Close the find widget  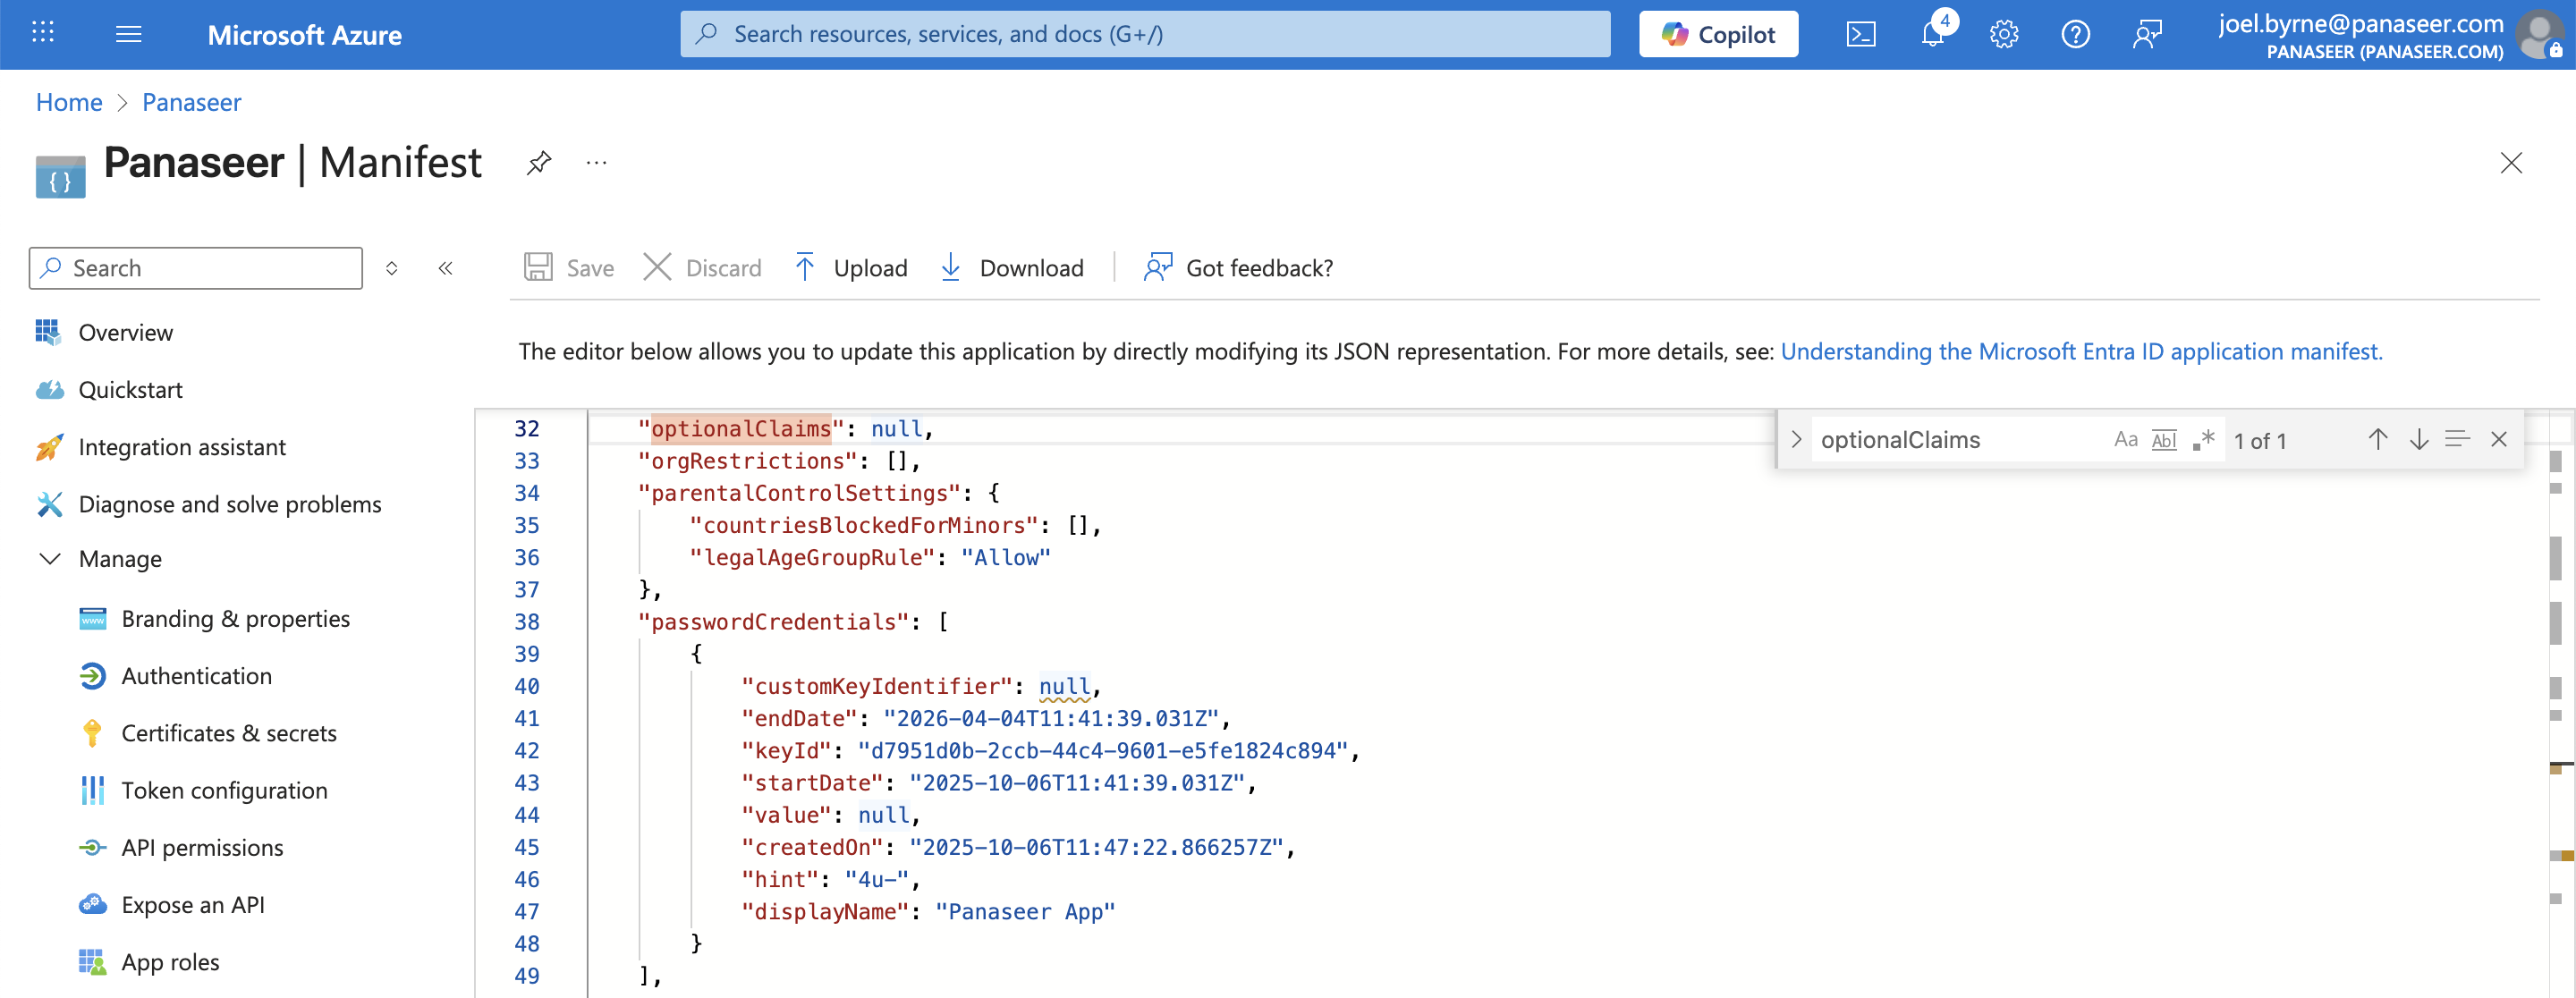pos(2498,439)
